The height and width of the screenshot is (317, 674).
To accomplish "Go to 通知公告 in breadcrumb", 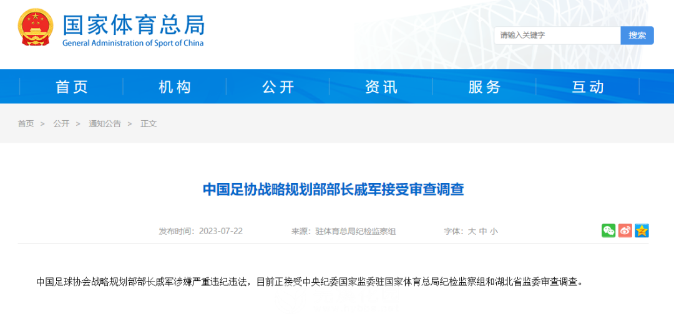I will click(105, 123).
